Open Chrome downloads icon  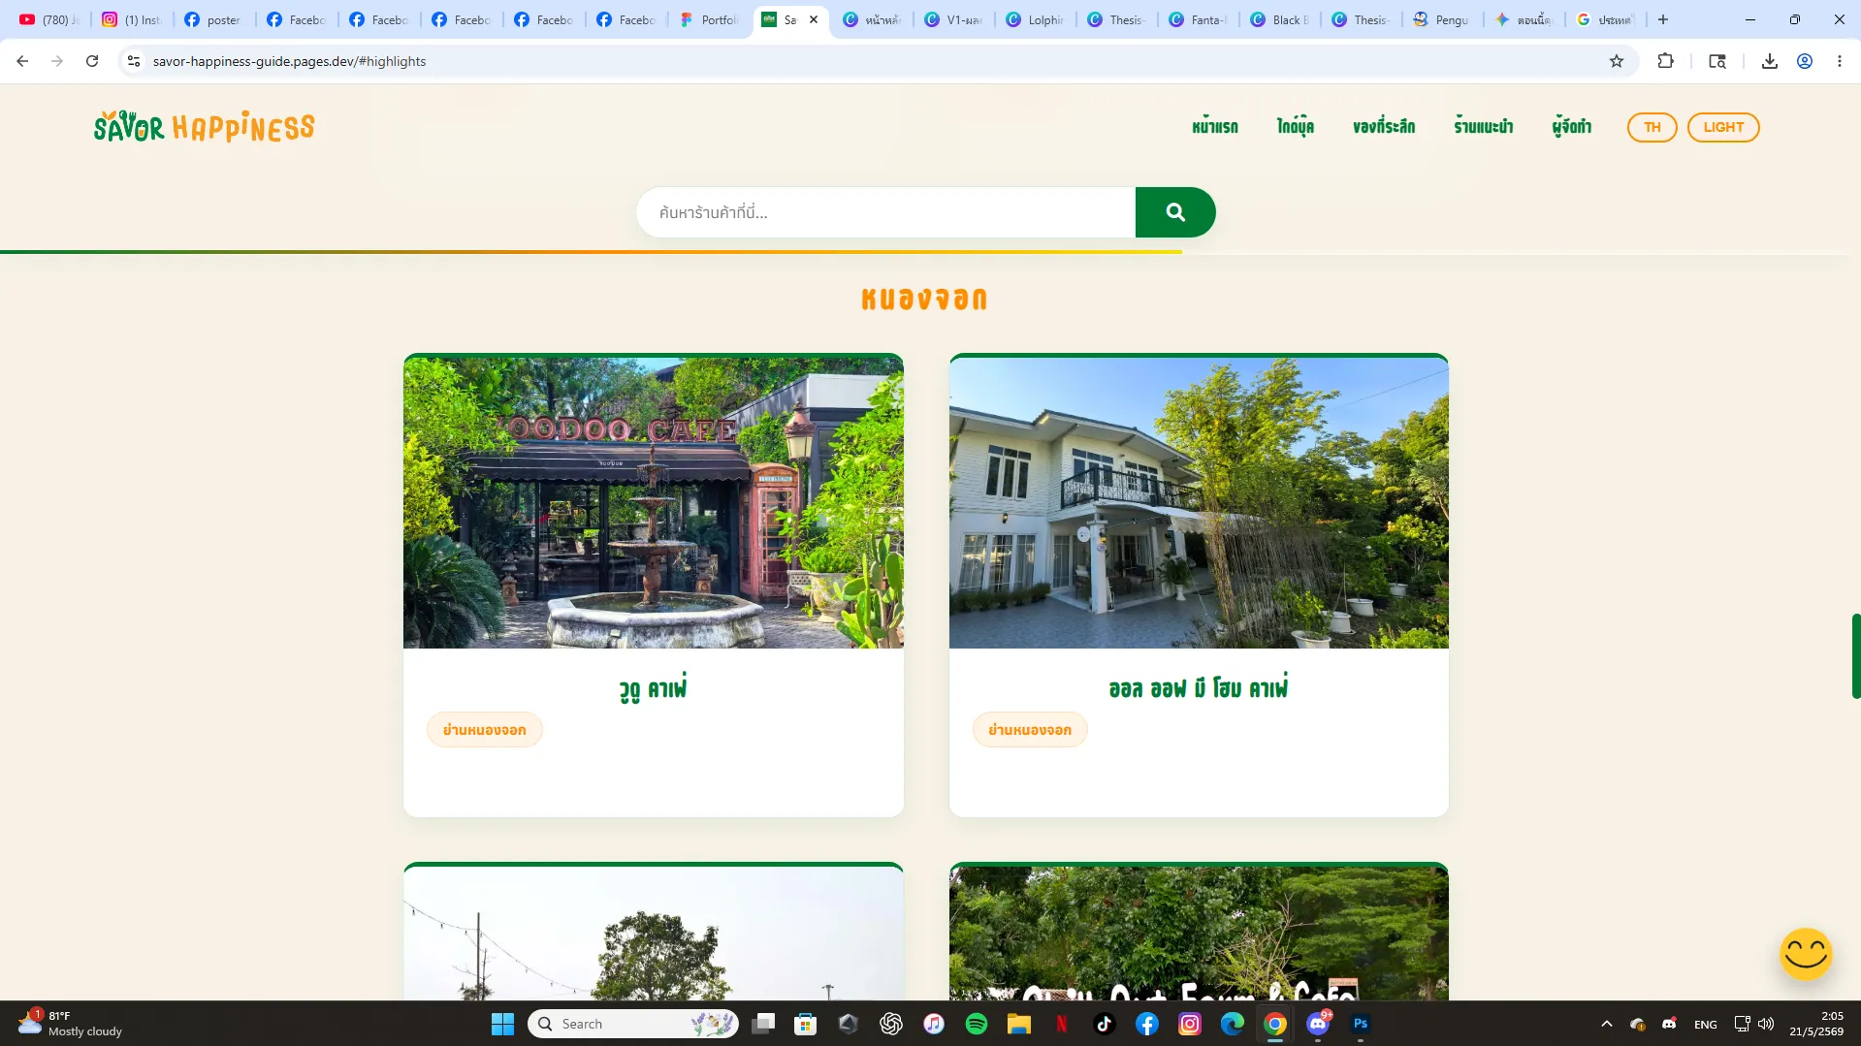(1770, 61)
